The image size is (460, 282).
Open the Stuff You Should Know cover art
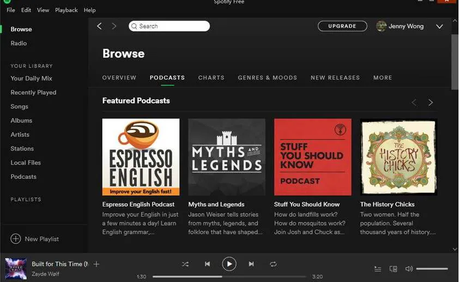(313, 157)
